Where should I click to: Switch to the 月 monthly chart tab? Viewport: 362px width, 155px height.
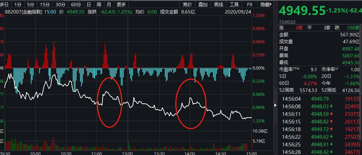click(x=109, y=4)
